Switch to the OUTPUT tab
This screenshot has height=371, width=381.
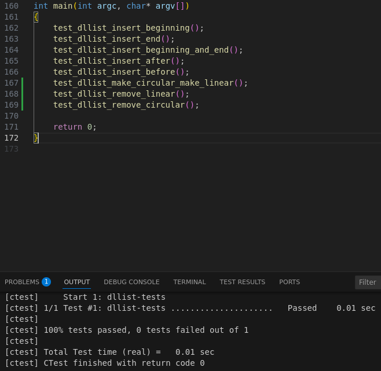[77, 282]
